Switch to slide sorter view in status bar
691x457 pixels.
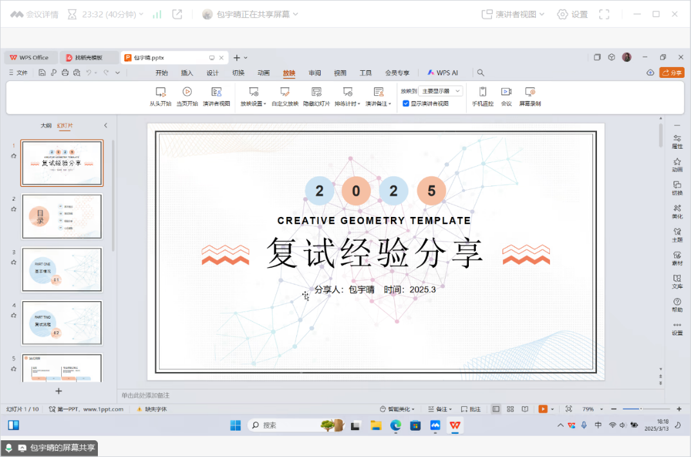(511, 409)
